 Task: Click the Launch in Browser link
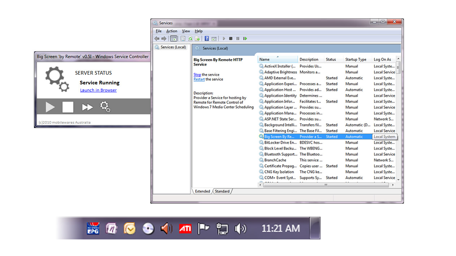98,90
